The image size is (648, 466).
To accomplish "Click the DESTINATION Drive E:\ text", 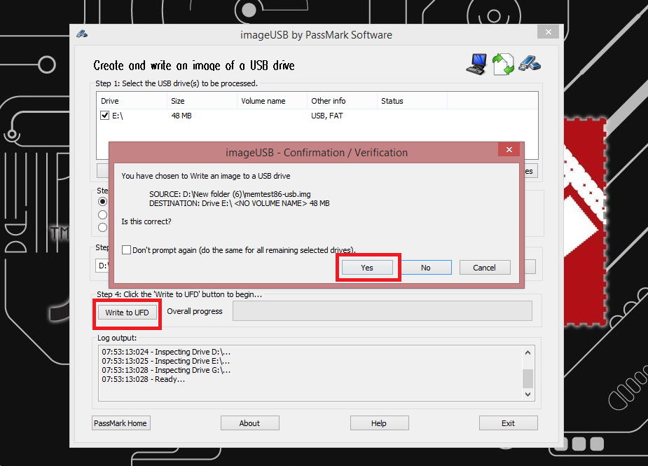I will 240,203.
